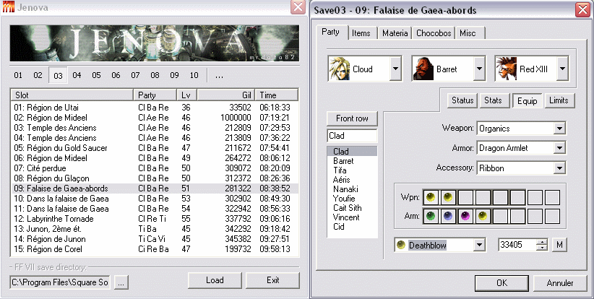Show the Limits sub-page
This screenshot has width=594, height=299.
point(559,100)
